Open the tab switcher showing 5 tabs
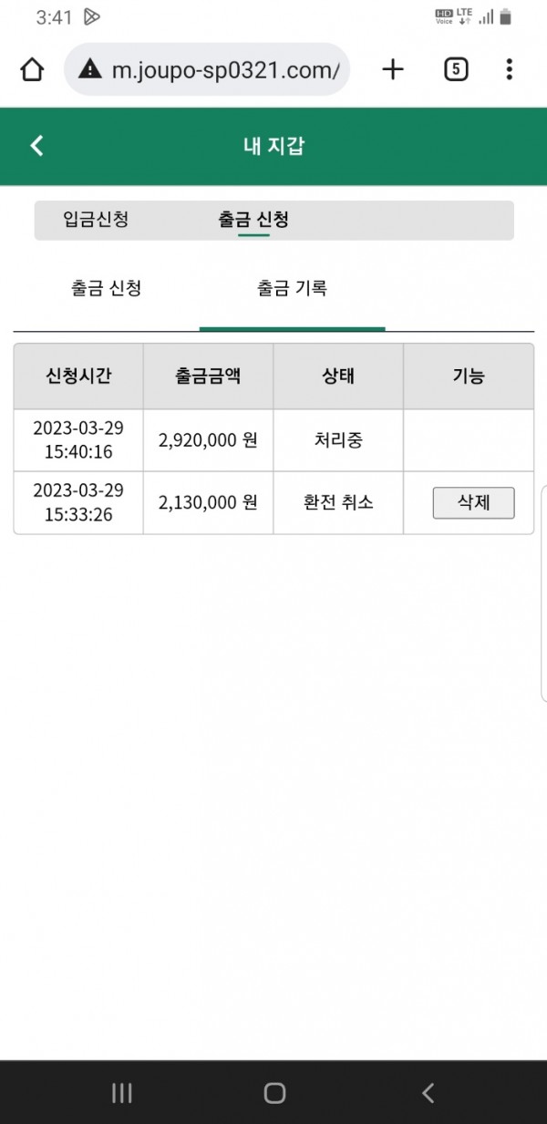 click(456, 69)
